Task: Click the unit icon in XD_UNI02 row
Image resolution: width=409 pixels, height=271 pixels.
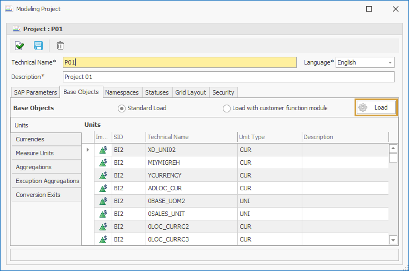Action: click(103, 150)
